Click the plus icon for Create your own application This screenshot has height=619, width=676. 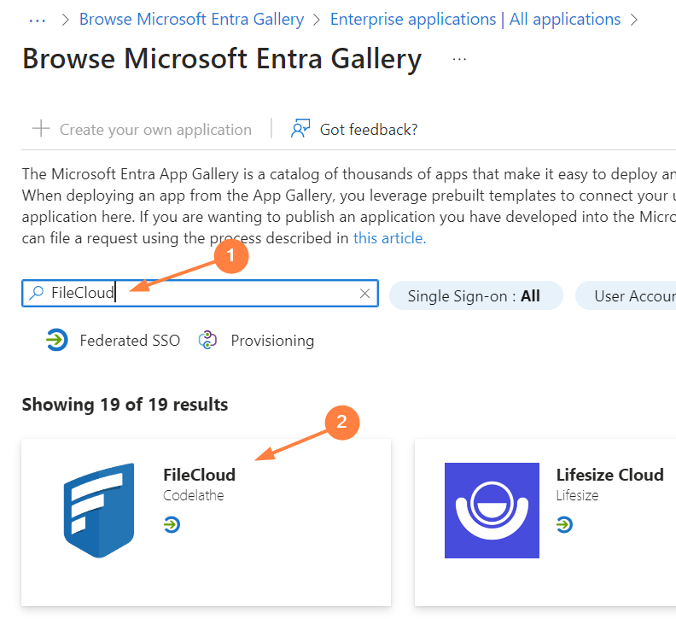(40, 129)
